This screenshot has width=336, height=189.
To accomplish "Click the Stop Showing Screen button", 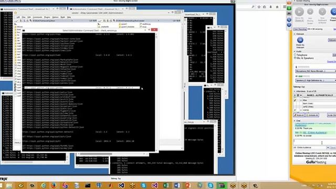I will (x=310, y=12).
